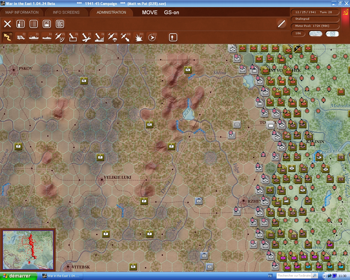Select the F1 move mode icon

[x=7, y=37]
